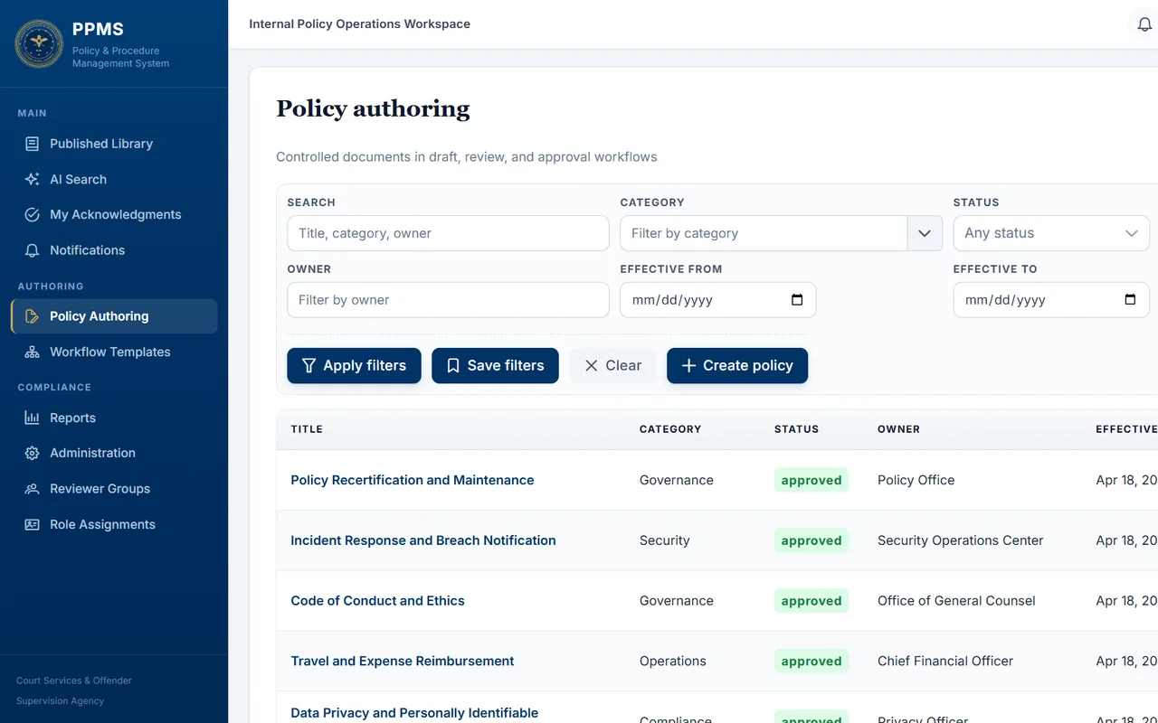This screenshot has width=1158, height=723.
Task: Click the Notifications bell icon in sidebar
Action: [x=32, y=250]
